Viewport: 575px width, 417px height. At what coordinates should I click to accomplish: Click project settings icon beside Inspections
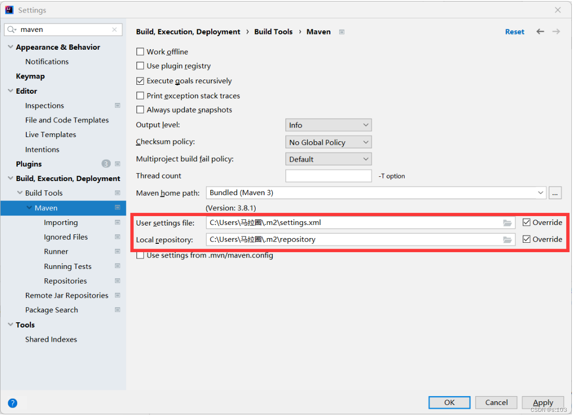tap(118, 106)
